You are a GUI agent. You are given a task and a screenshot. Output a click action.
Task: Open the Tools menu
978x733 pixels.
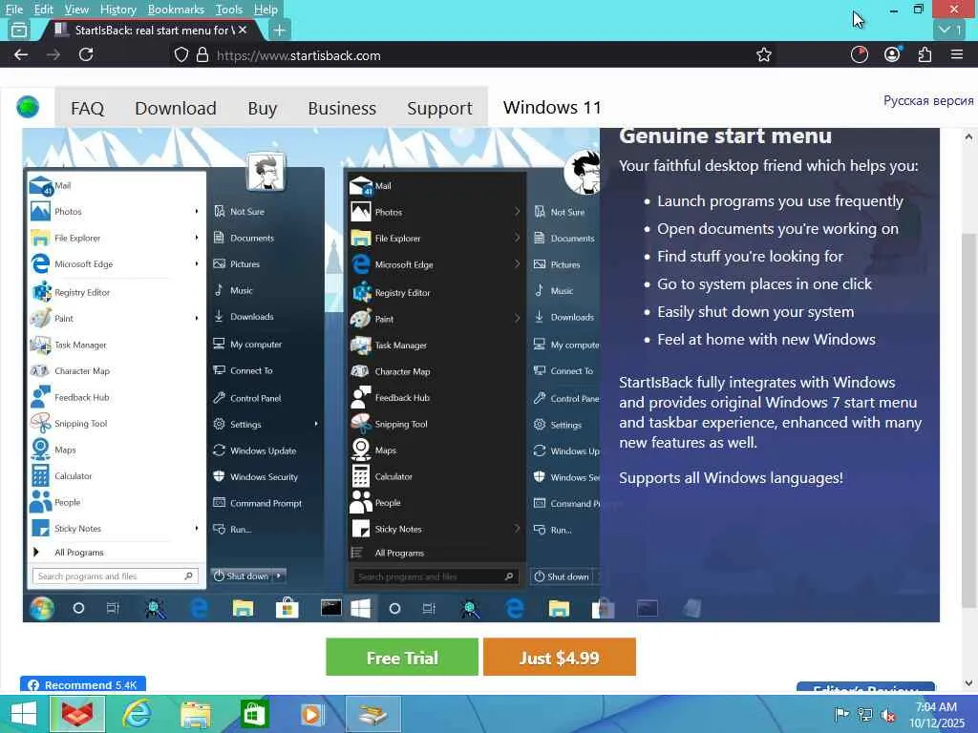click(x=229, y=10)
